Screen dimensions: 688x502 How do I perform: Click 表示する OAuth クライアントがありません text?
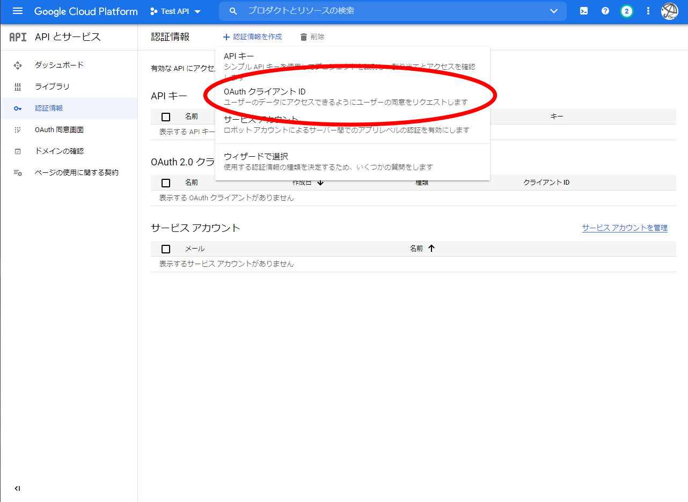[226, 198]
